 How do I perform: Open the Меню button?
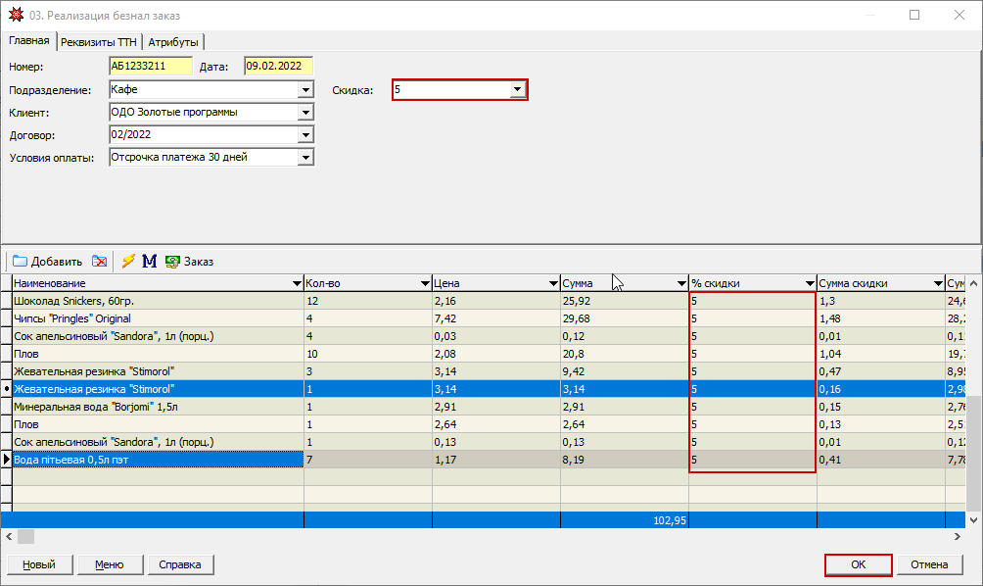point(109,564)
